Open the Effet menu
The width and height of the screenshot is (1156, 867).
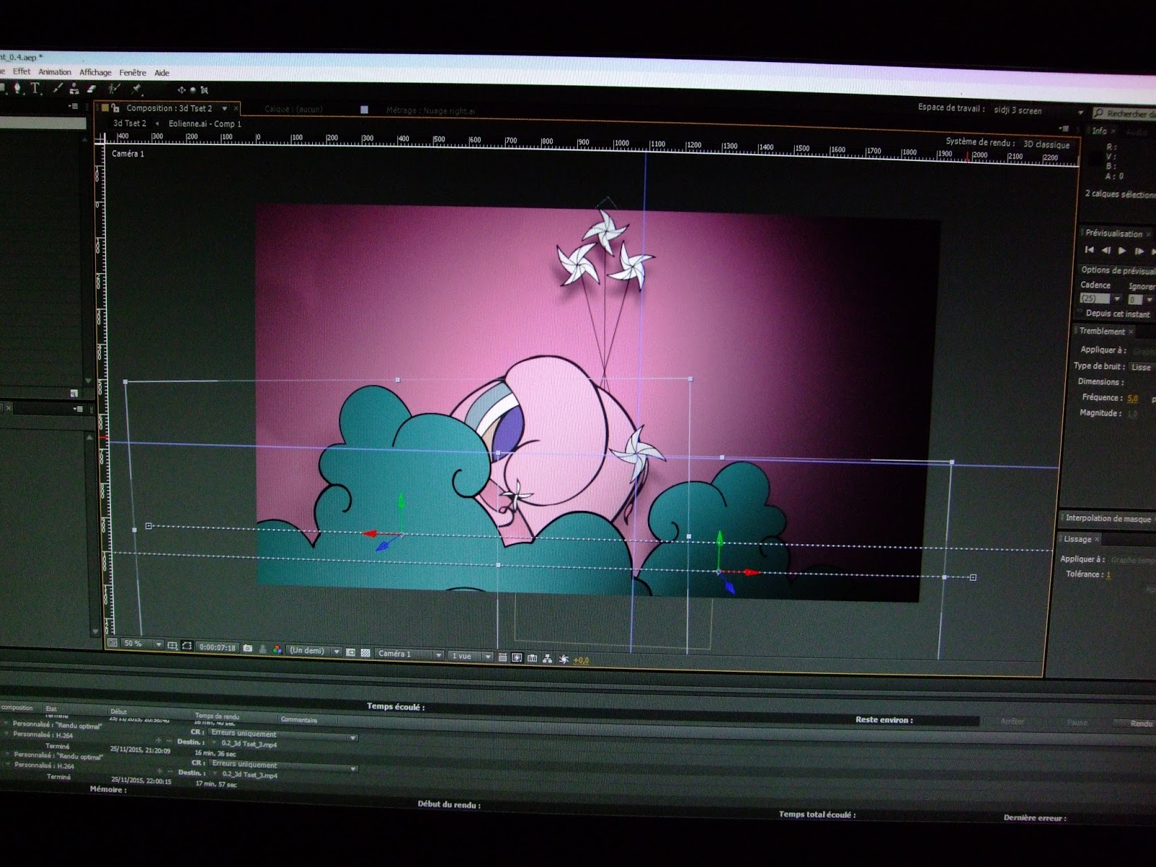click(22, 72)
